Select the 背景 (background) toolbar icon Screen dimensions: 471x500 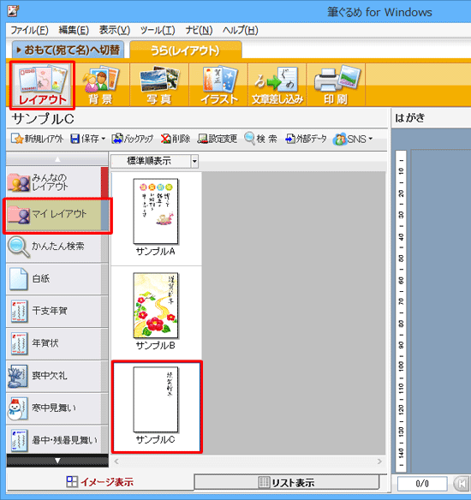pyautogui.click(x=100, y=85)
